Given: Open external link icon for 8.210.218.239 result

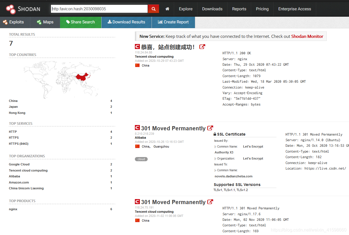Looking at the screenshot, I should click(x=210, y=128).
